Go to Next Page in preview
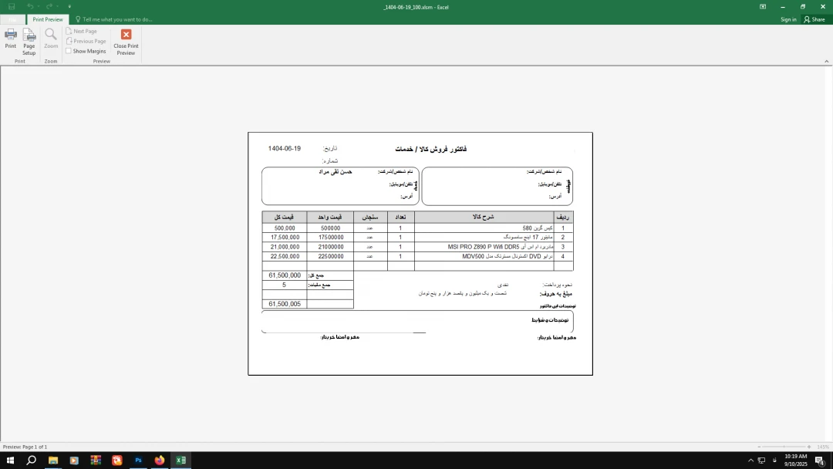The height and width of the screenshot is (469, 833). click(x=81, y=32)
